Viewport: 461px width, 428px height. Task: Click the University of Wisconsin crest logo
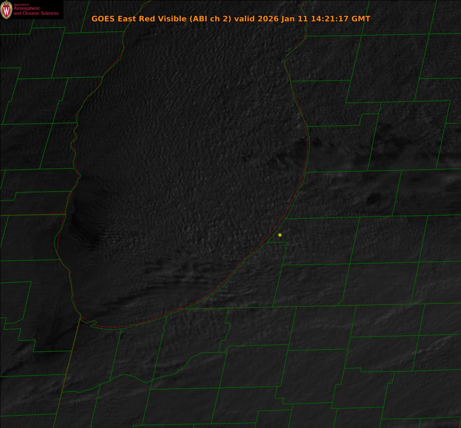(7, 10)
